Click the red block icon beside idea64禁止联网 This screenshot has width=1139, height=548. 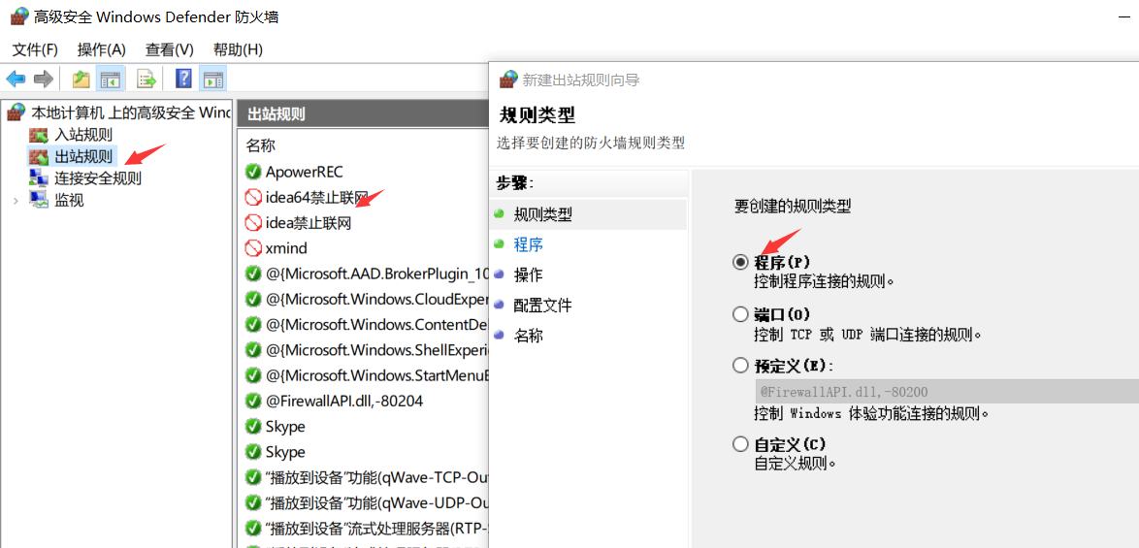tap(253, 197)
